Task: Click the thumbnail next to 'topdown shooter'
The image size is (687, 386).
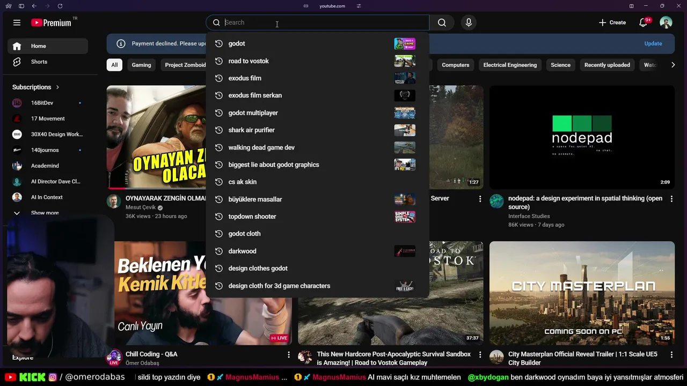Action: coord(405,217)
